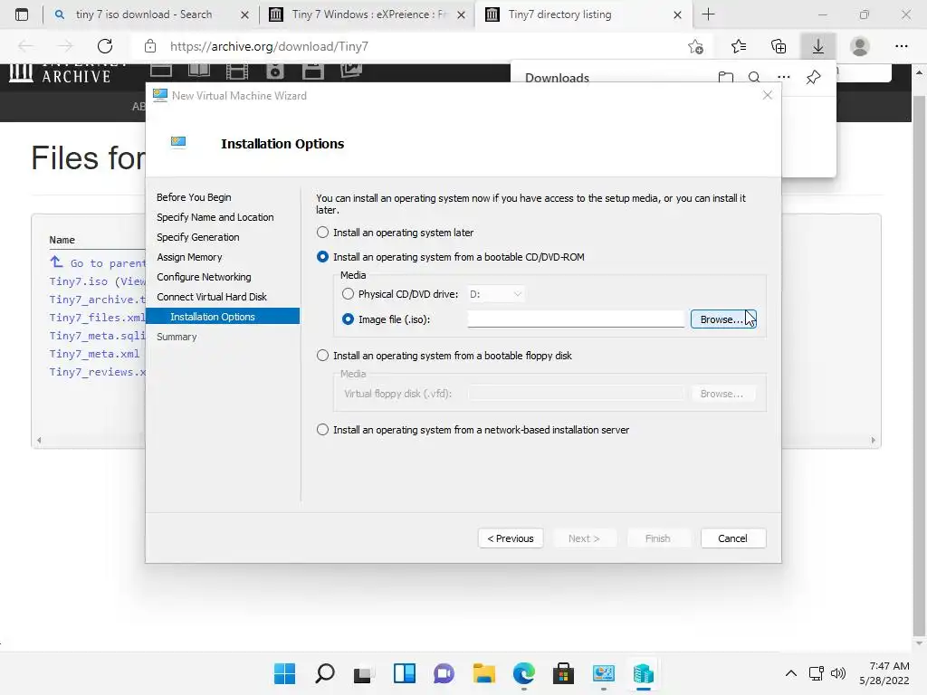Click the browser back arrow
The image size is (927, 695).
coord(25,46)
